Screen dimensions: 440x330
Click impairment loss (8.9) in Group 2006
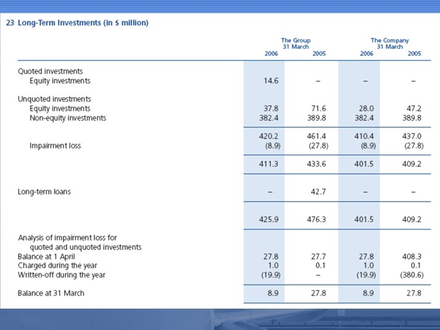click(x=273, y=145)
